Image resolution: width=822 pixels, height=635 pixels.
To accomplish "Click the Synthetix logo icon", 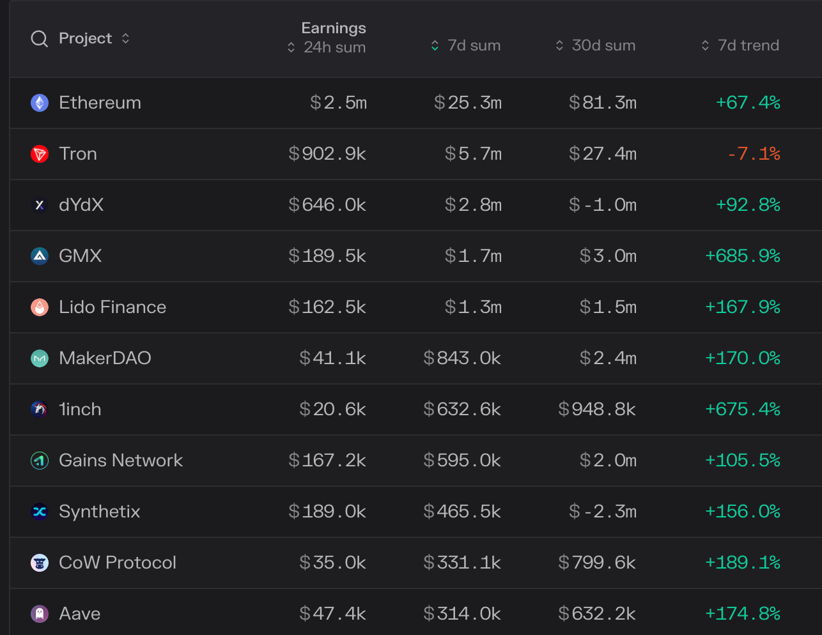I will tap(40, 512).
